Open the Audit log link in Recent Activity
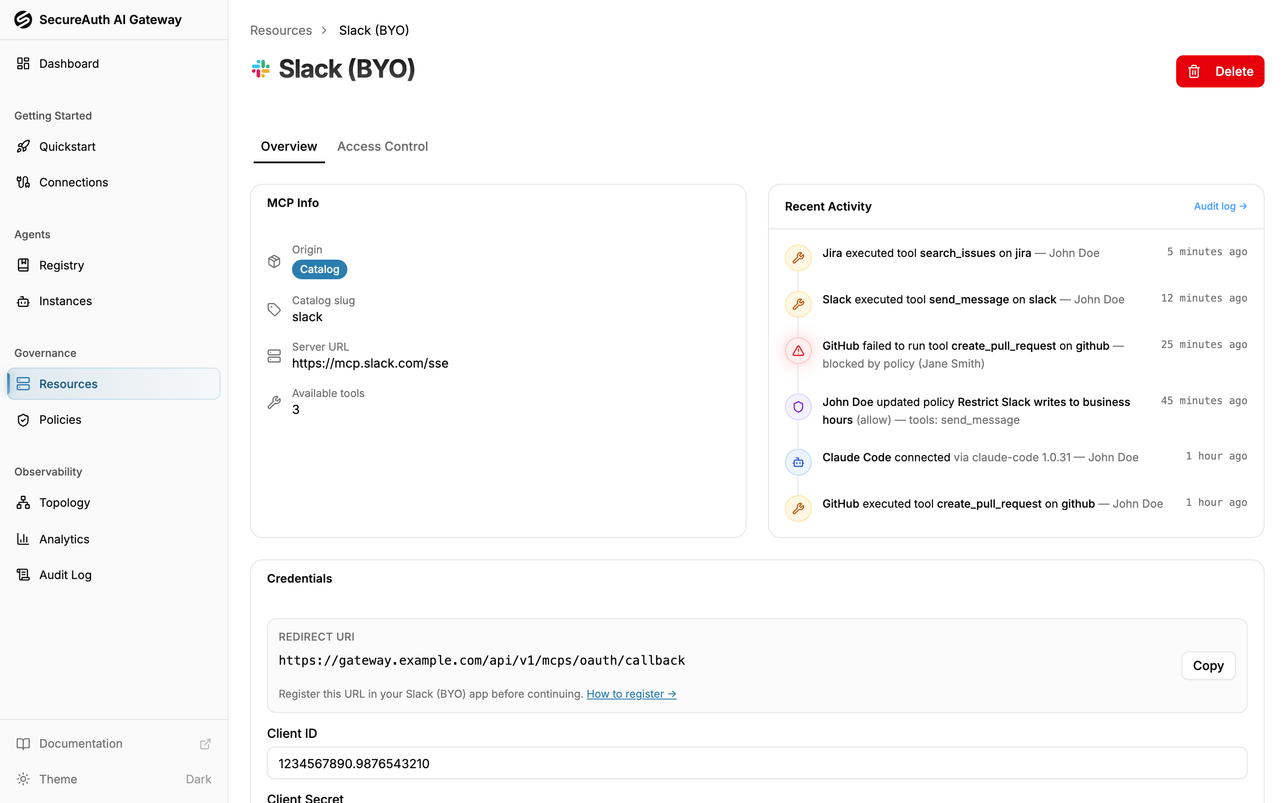 pos(1220,206)
